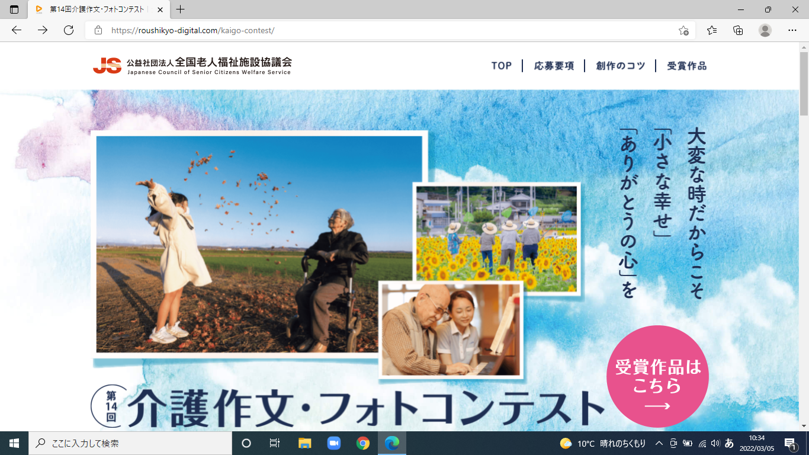Screen dimensions: 809x455
Task: Reload the page with refresh icon
Action: click(x=69, y=30)
